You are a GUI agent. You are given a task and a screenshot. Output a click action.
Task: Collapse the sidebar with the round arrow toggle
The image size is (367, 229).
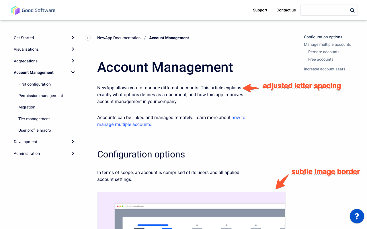(x=88, y=38)
